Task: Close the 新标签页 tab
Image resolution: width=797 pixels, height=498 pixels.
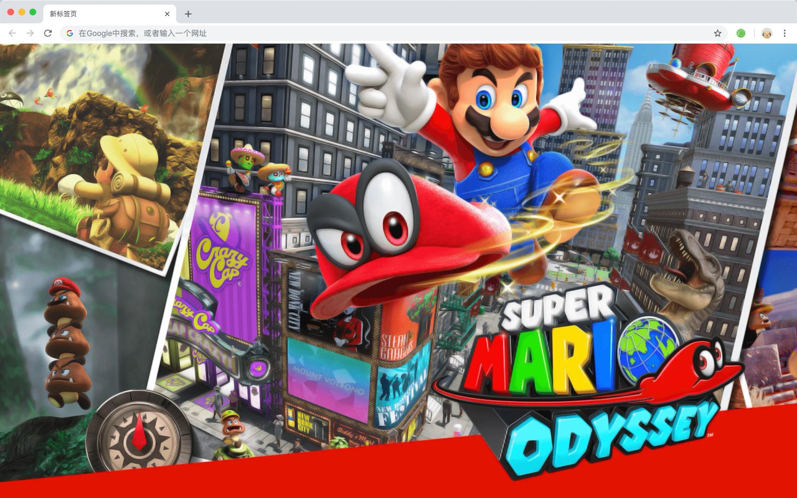Action: click(x=167, y=14)
